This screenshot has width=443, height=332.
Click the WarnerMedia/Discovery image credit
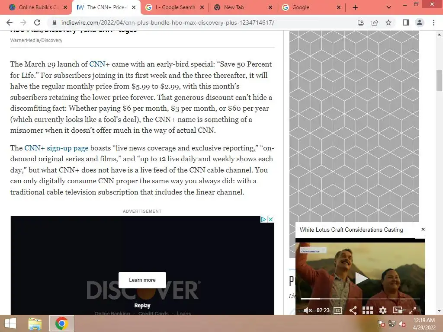point(36,40)
